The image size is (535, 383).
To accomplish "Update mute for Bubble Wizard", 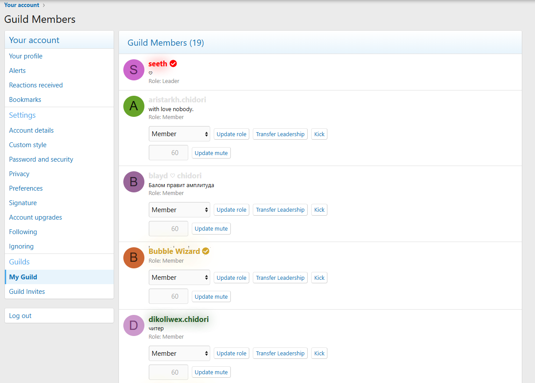I will (211, 296).
